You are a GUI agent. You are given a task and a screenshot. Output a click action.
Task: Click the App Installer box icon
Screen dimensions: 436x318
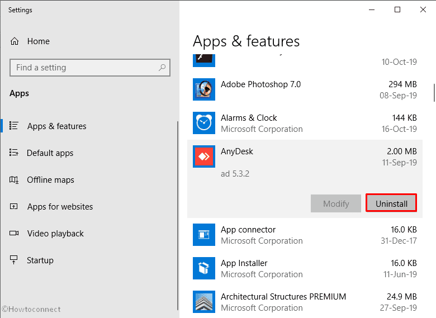204,268
